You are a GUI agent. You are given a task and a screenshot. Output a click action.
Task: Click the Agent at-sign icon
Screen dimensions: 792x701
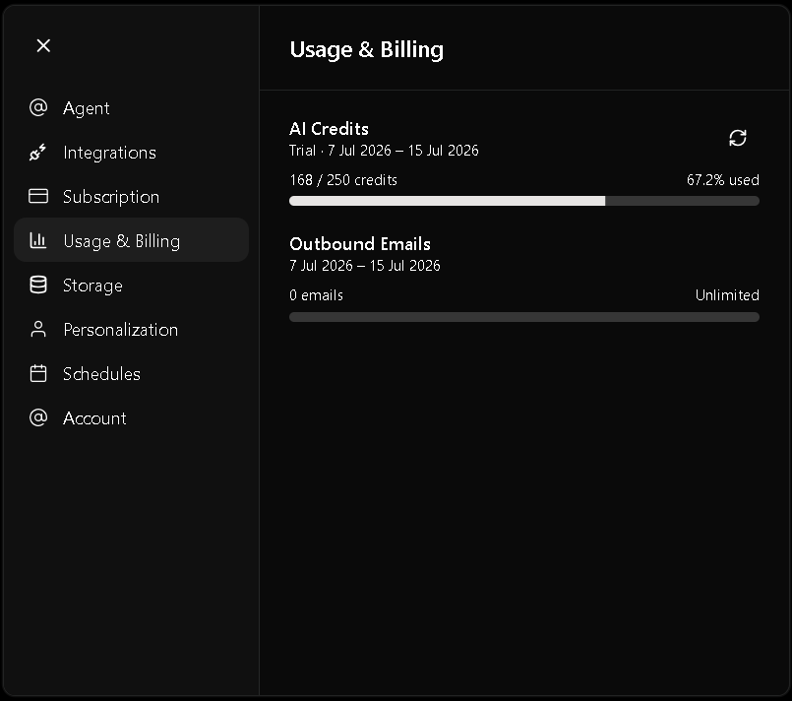[38, 107]
